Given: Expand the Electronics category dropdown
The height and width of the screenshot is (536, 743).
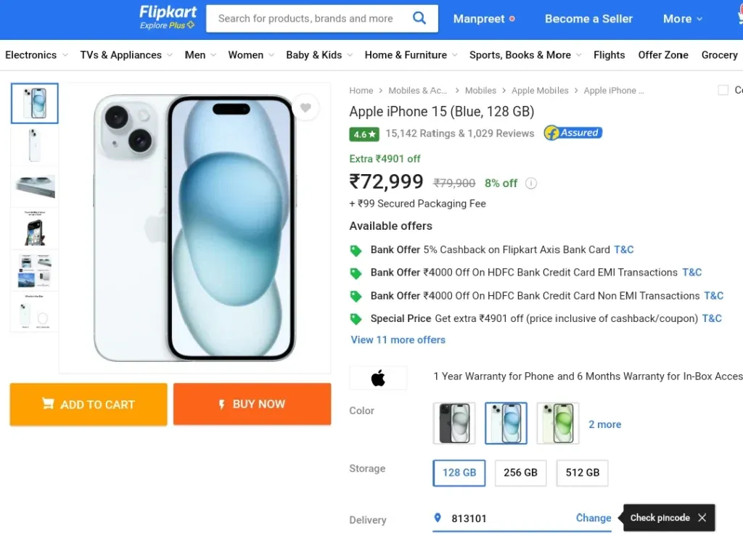Looking at the screenshot, I should point(36,55).
